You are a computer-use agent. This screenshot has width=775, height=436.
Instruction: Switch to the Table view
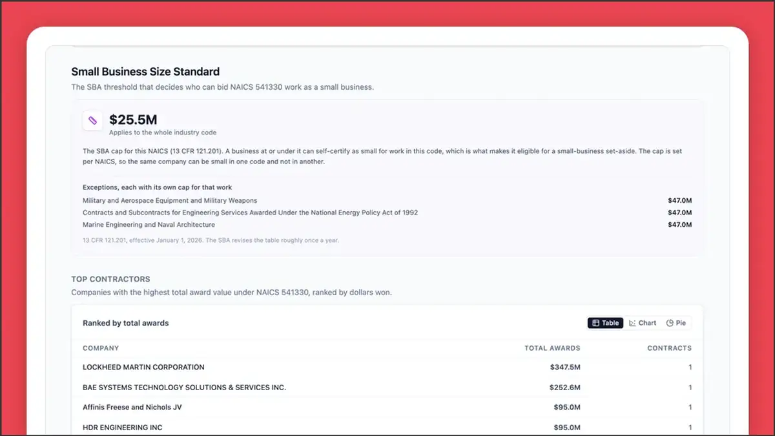605,323
